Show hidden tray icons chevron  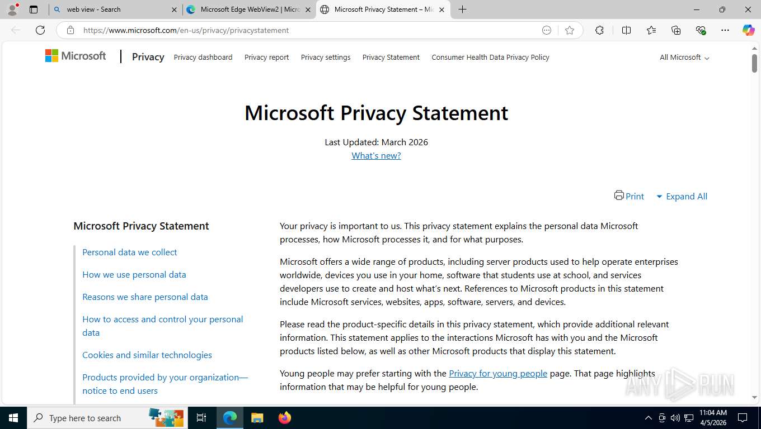coord(649,418)
